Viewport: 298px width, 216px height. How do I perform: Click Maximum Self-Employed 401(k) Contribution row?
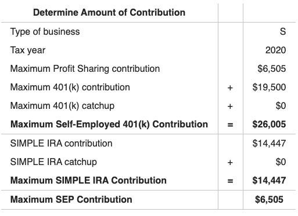pos(148,125)
